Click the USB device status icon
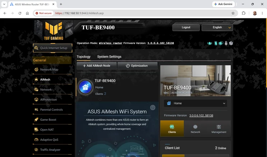The height and width of the screenshot is (157, 267). point(226,43)
